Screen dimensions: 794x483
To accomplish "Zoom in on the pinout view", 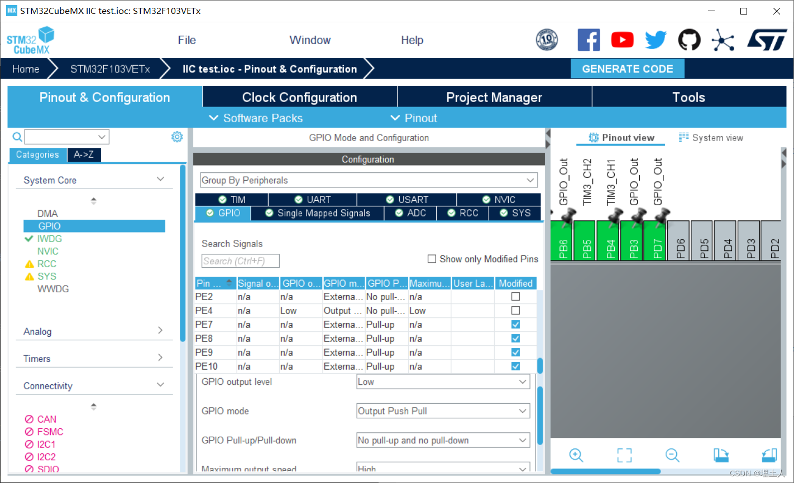I will [576, 455].
